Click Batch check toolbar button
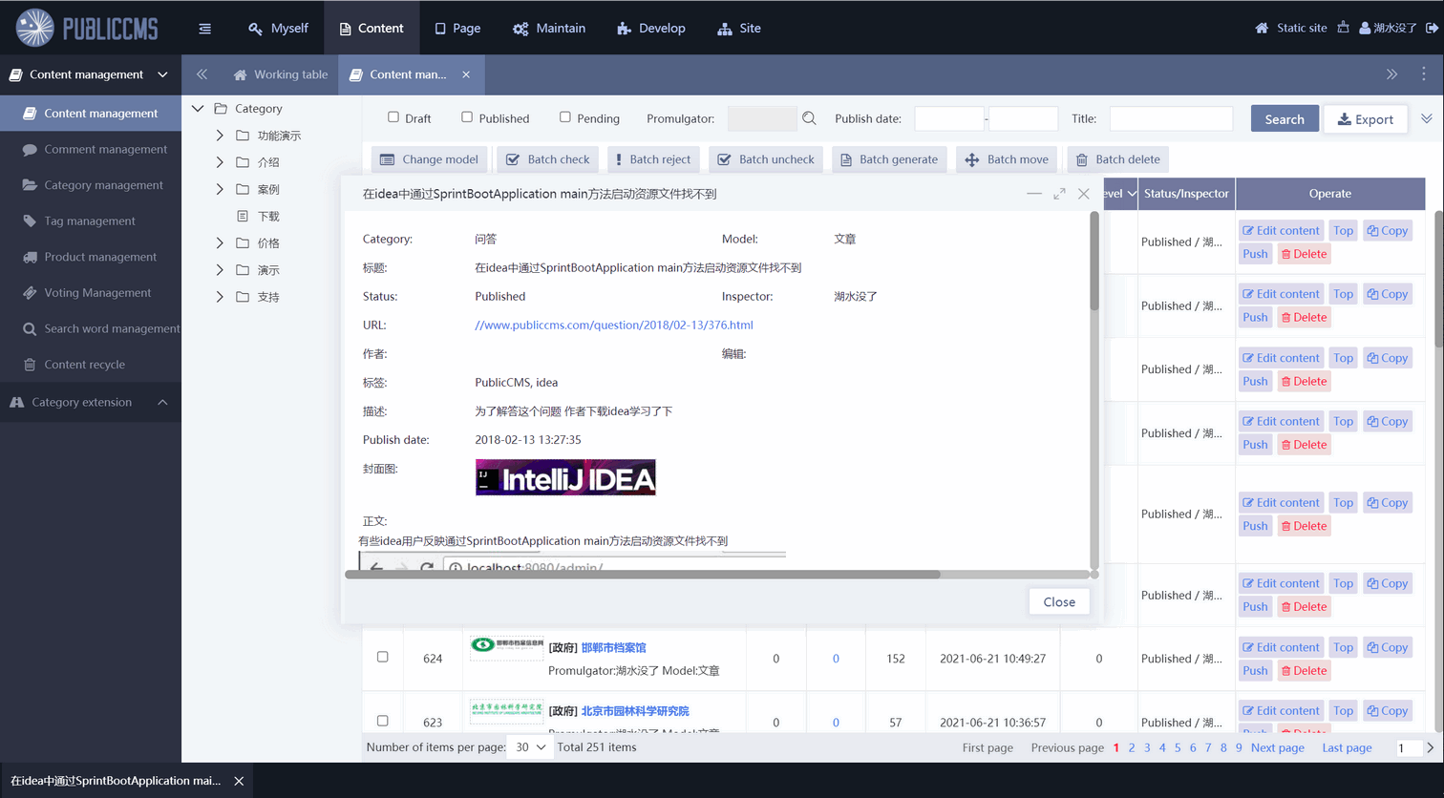The width and height of the screenshot is (1444, 798). (548, 159)
